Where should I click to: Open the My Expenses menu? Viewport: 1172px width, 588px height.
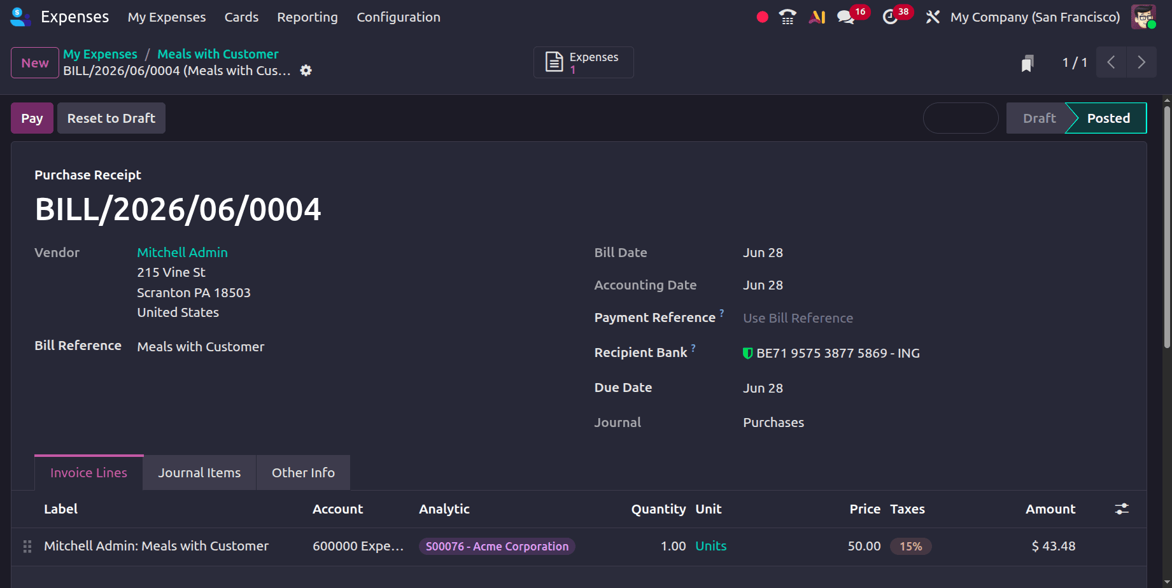[x=167, y=17]
